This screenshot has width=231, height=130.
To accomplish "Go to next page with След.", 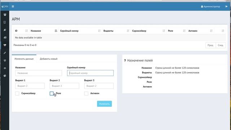I will [x=221, y=45].
